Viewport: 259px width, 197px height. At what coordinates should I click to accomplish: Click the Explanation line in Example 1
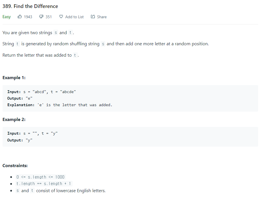coord(60,105)
